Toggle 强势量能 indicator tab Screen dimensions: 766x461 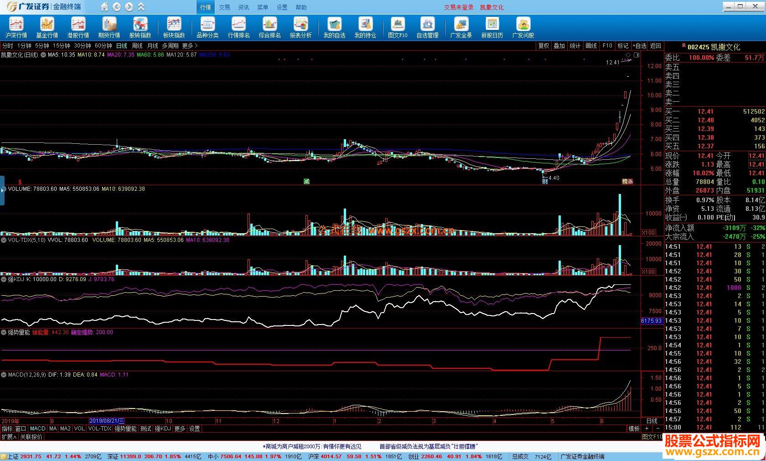pyautogui.click(x=125, y=429)
